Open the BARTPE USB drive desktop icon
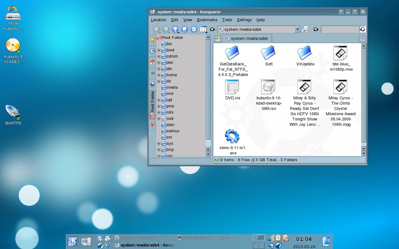This screenshot has height=249, width=399. point(13,115)
